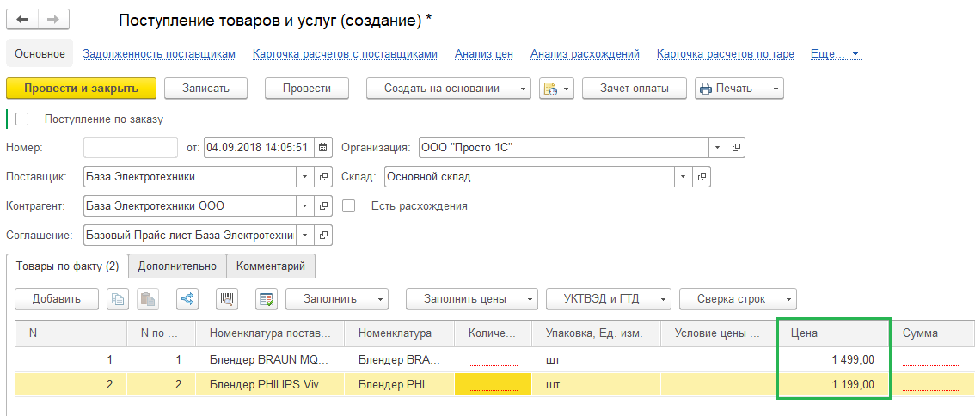Click the Записать button

pos(205,89)
